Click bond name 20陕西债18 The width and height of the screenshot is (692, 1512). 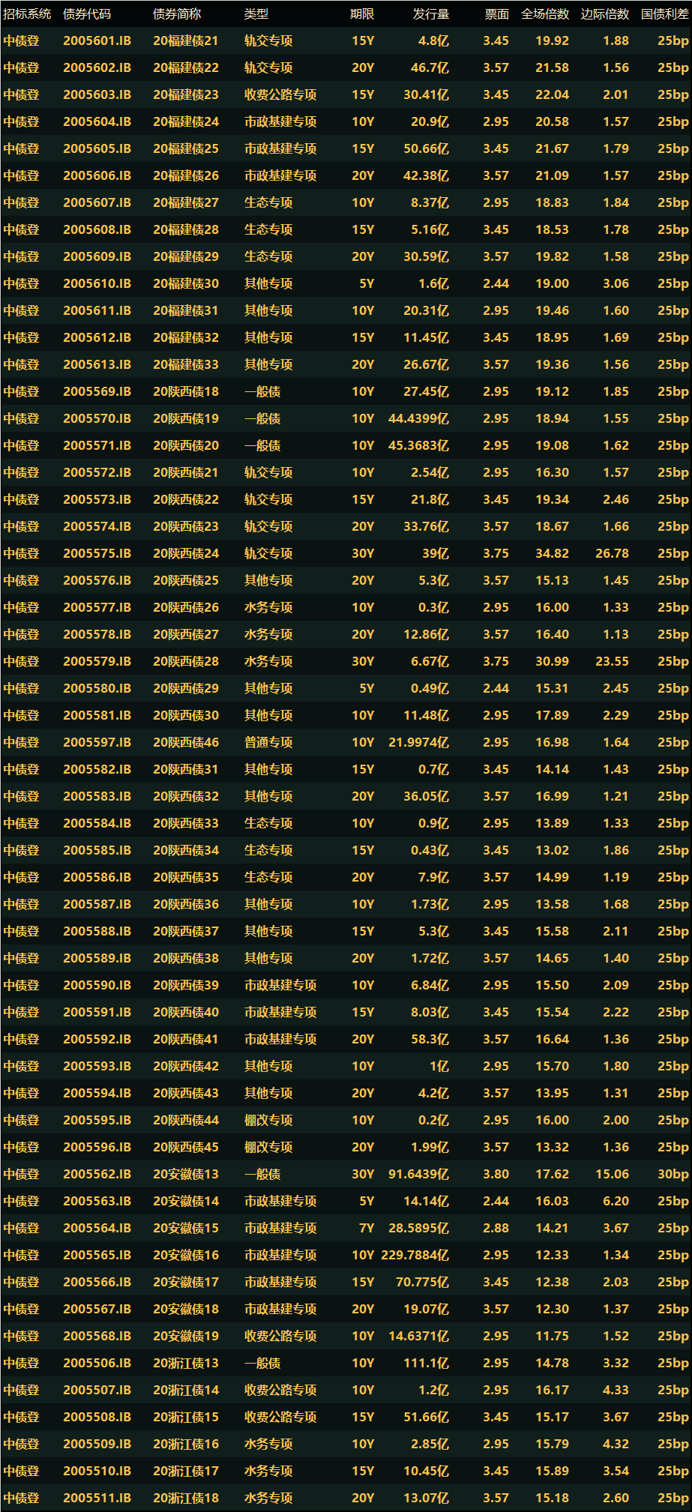tap(186, 392)
